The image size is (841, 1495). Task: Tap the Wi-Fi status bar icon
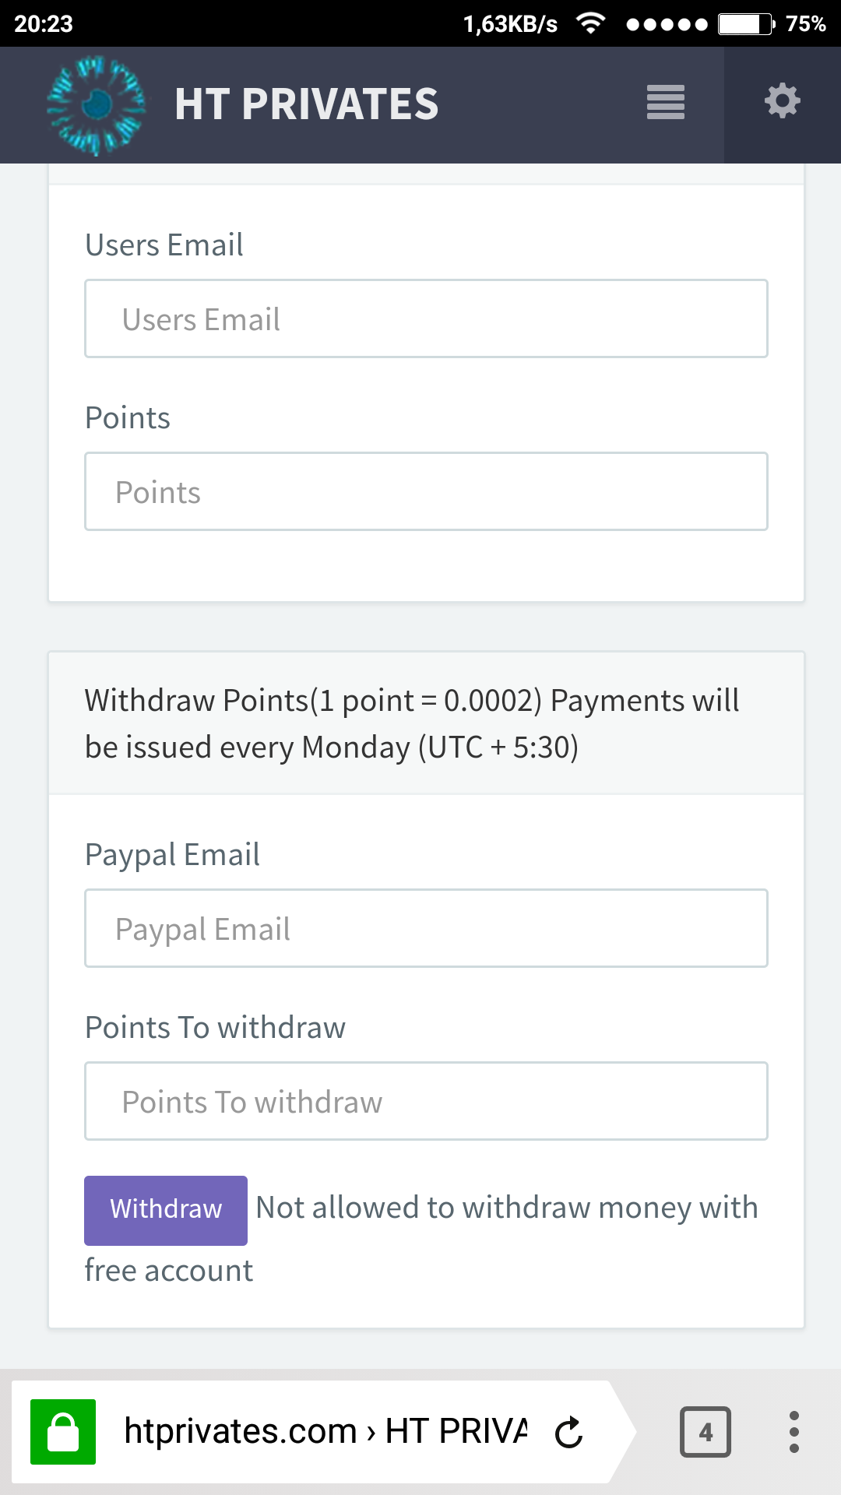(591, 23)
